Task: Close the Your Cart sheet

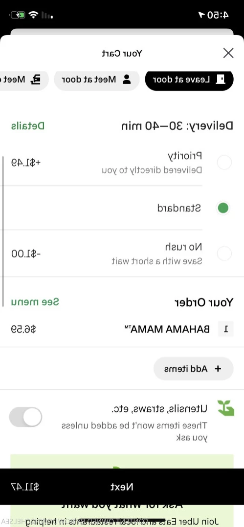Action: (x=228, y=53)
